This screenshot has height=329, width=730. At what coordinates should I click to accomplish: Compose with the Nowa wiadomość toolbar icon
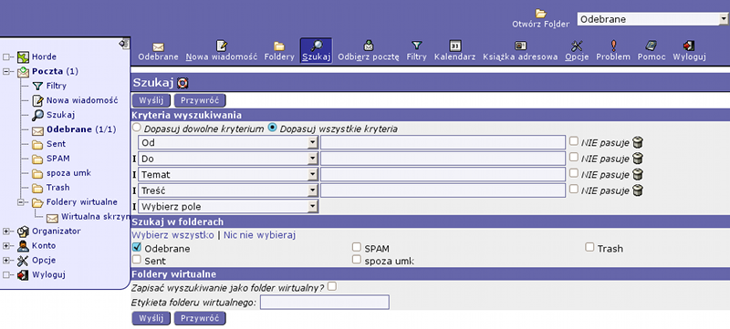(x=222, y=46)
